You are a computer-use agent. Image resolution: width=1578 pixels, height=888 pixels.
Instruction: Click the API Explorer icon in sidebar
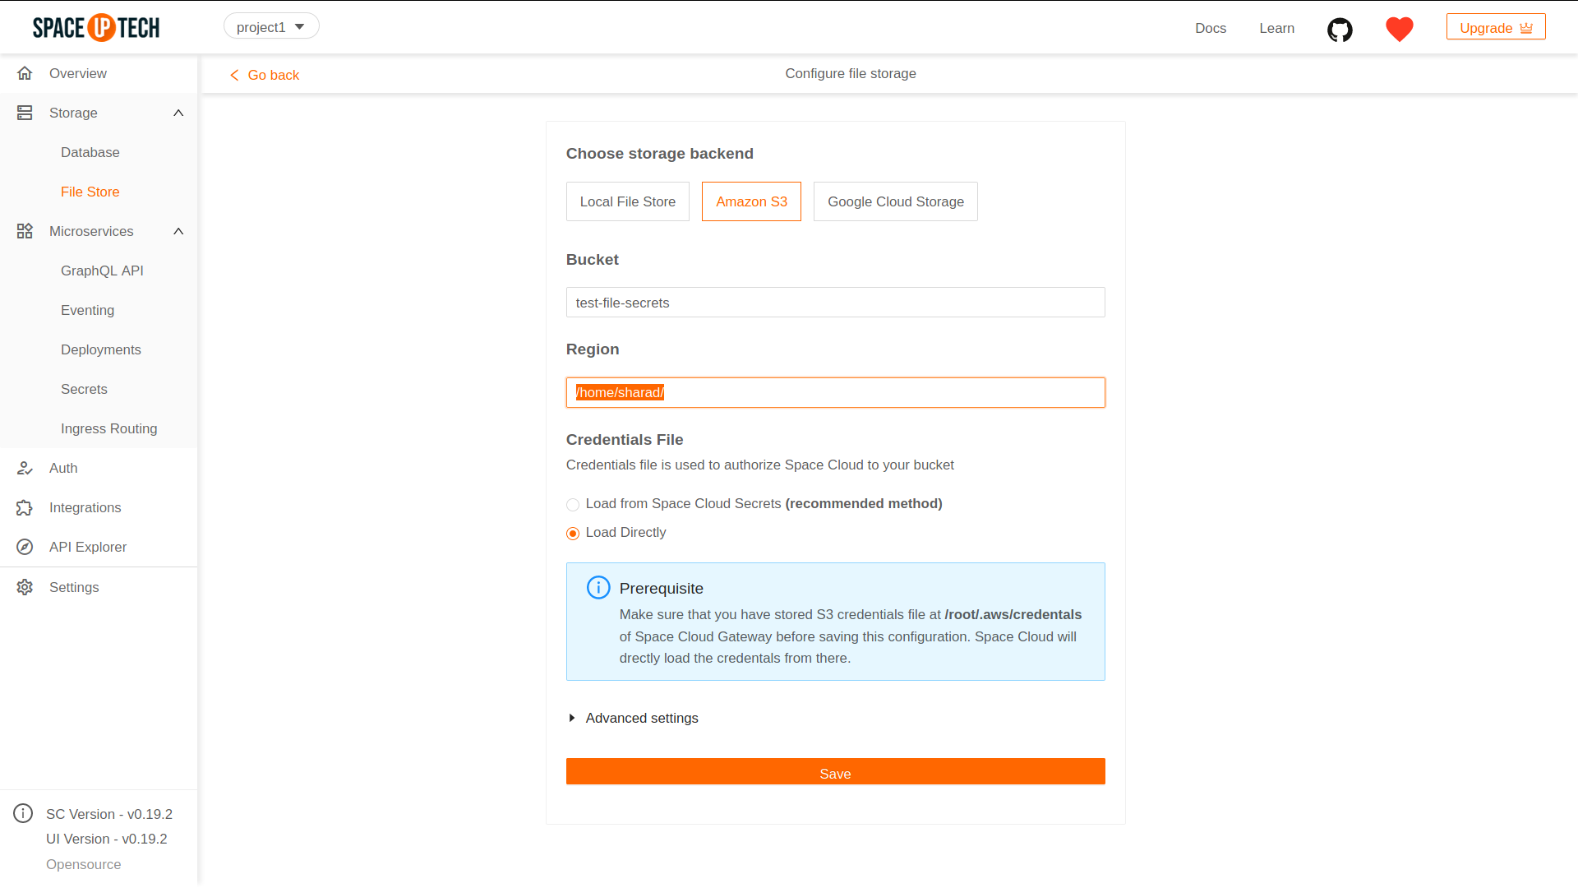pyautogui.click(x=24, y=547)
